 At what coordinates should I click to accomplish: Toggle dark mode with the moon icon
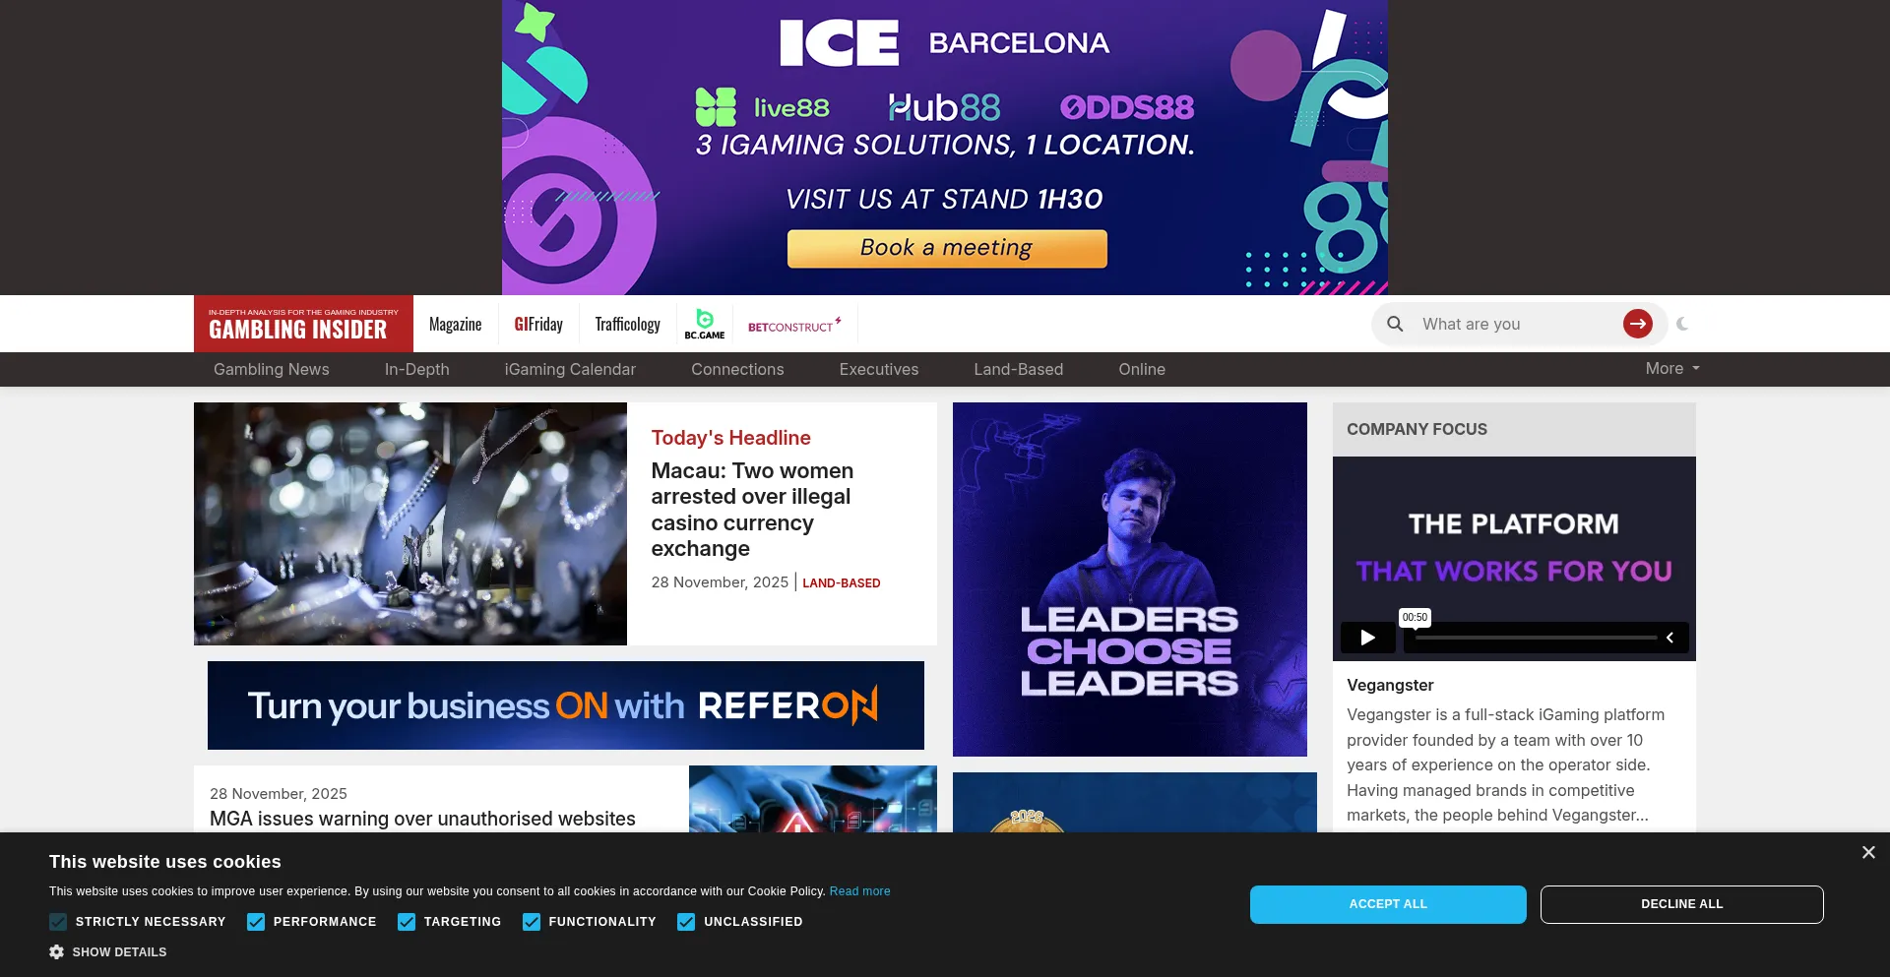[x=1682, y=324]
